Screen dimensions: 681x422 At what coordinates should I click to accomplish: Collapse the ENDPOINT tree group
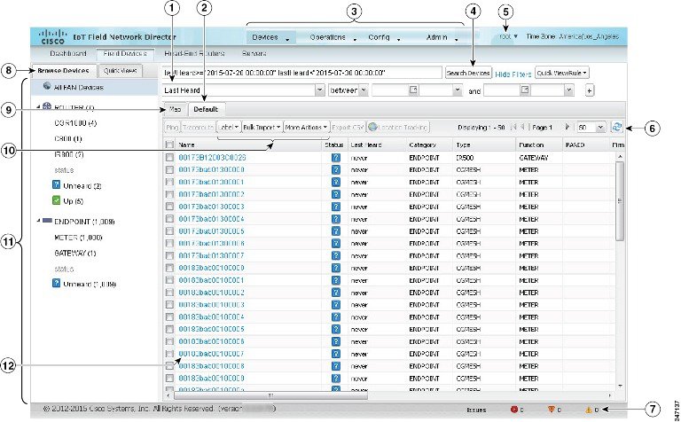point(36,221)
